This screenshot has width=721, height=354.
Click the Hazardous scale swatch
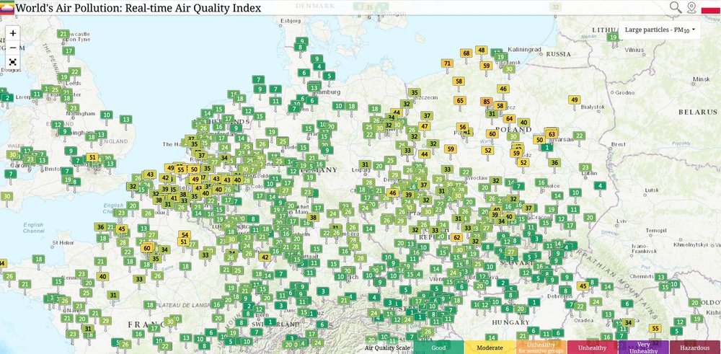(x=695, y=348)
